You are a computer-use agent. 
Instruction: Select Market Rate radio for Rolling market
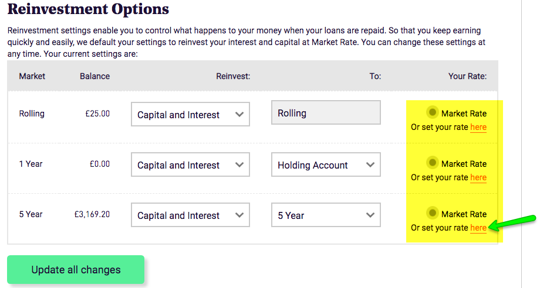click(433, 112)
